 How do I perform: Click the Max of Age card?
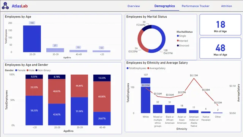click(x=220, y=48)
